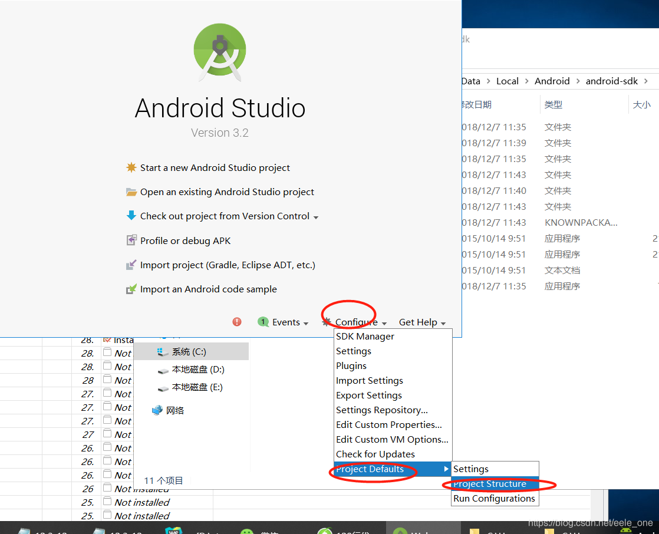Image resolution: width=659 pixels, height=534 pixels.
Task: Expand chevron after Local in breadcrumb
Action: 526,81
